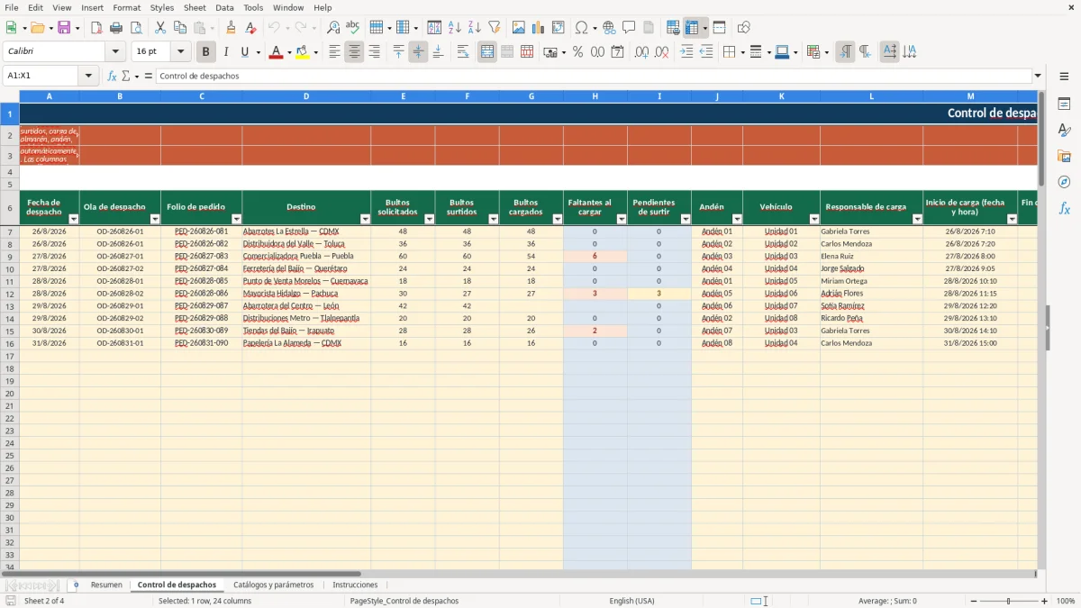Click the Save document icon

64,28
